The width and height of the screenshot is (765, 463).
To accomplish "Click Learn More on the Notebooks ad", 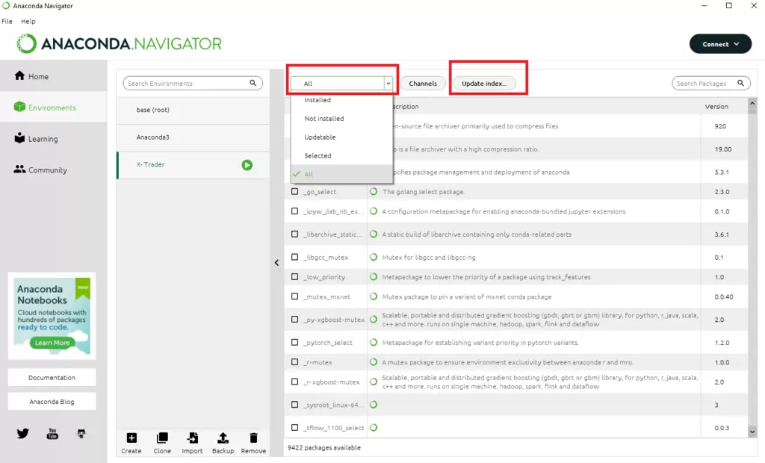I will point(52,343).
